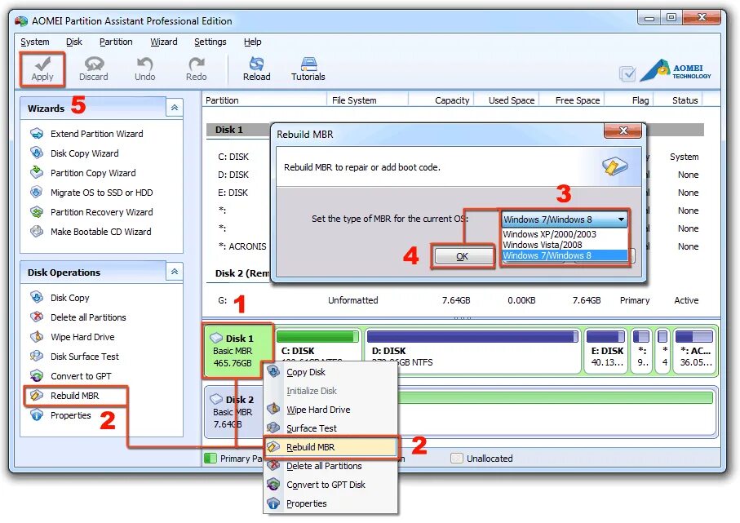Close the Rebuild MBR dialog
The height and width of the screenshot is (523, 740).
623,131
